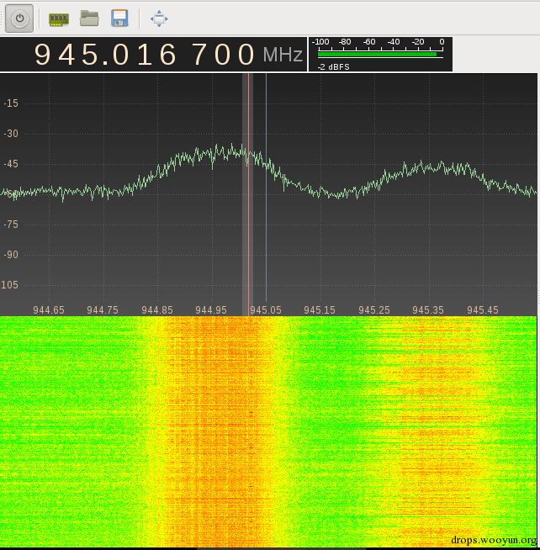
Task: Click the digit 7 in the frequency readout
Action: click(x=200, y=55)
